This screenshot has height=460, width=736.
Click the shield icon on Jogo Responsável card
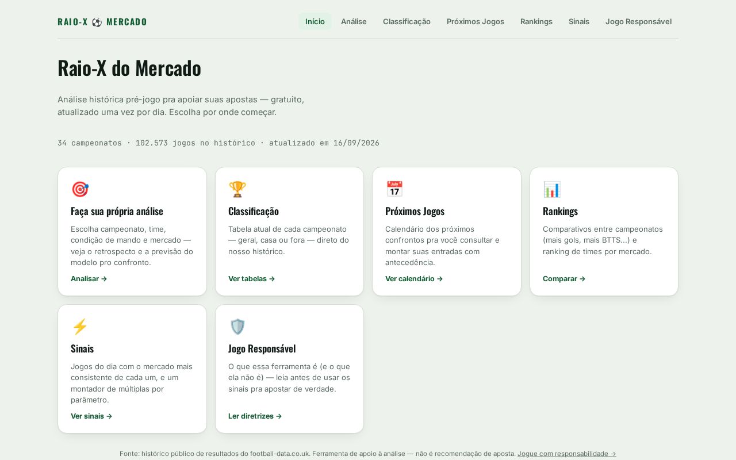click(x=237, y=327)
